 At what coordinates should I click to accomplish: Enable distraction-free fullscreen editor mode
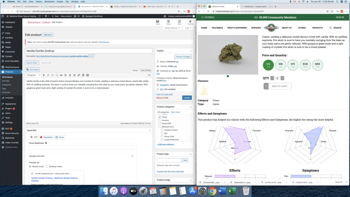tap(149, 75)
